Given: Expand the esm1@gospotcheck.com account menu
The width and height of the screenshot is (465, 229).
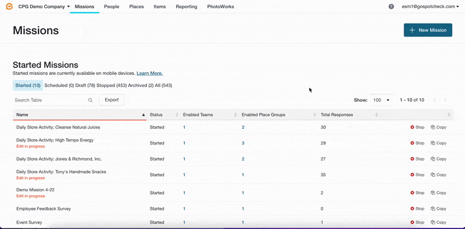Looking at the screenshot, I should 431,6.
